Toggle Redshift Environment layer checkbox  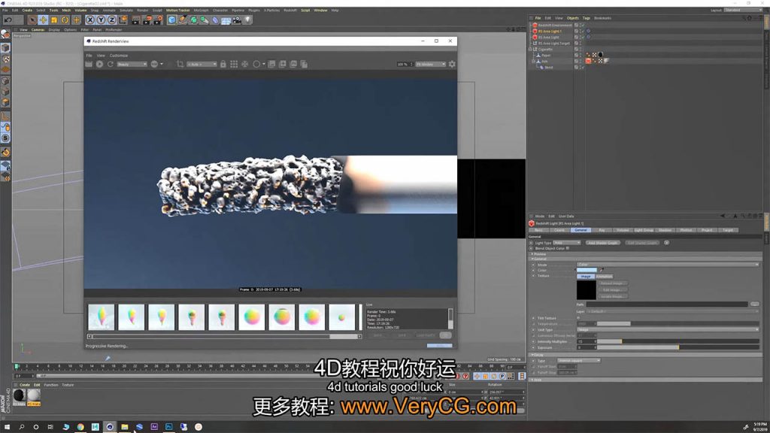click(x=577, y=25)
